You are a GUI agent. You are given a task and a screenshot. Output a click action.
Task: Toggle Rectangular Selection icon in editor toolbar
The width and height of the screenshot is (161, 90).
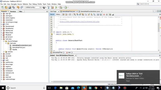(x=86, y=14)
